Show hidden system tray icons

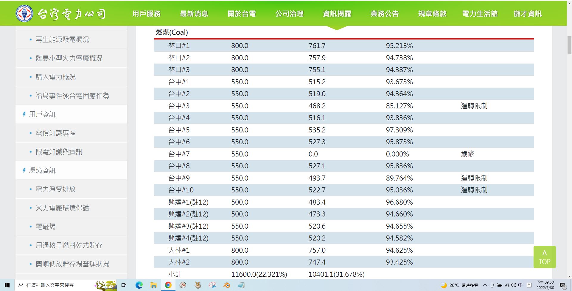pyautogui.click(x=485, y=285)
